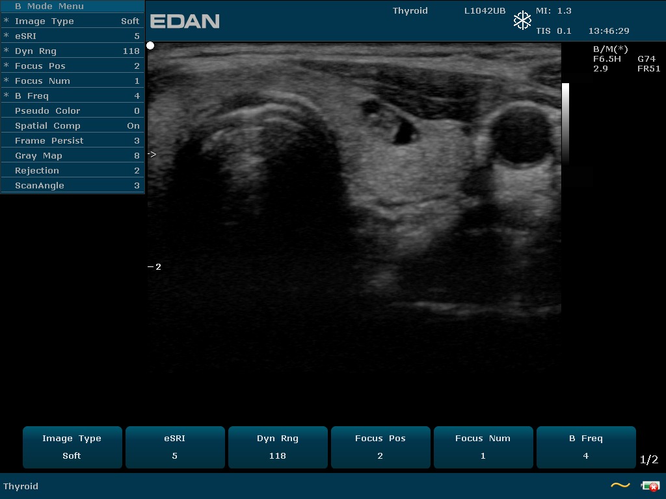The height and width of the screenshot is (499, 666).
Task: Click the focus position arrow marker
Action: [152, 154]
